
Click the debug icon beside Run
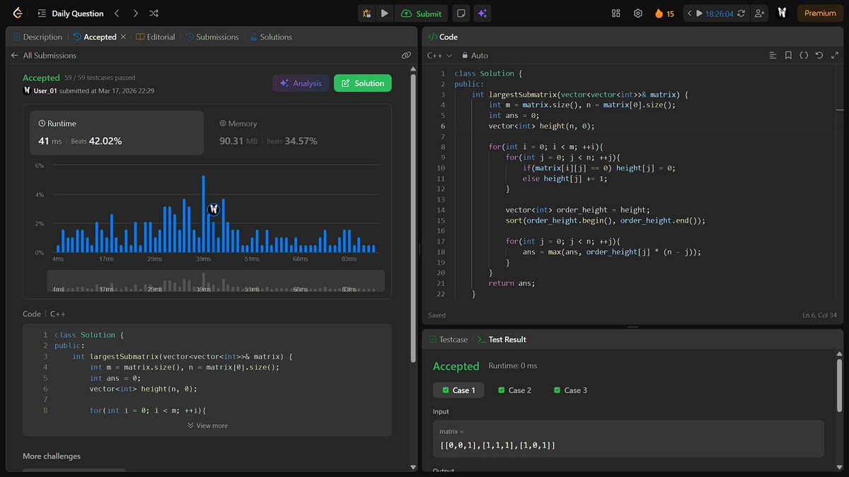366,13
